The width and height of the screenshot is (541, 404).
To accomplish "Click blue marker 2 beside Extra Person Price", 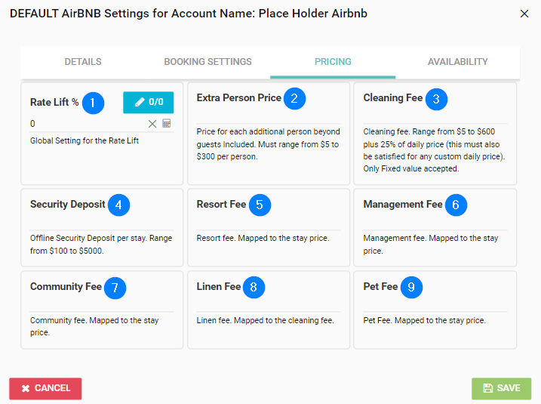I will click(x=294, y=98).
